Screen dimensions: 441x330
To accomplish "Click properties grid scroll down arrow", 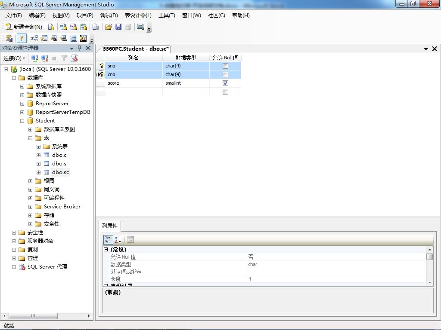I will pyautogui.click(x=429, y=283).
